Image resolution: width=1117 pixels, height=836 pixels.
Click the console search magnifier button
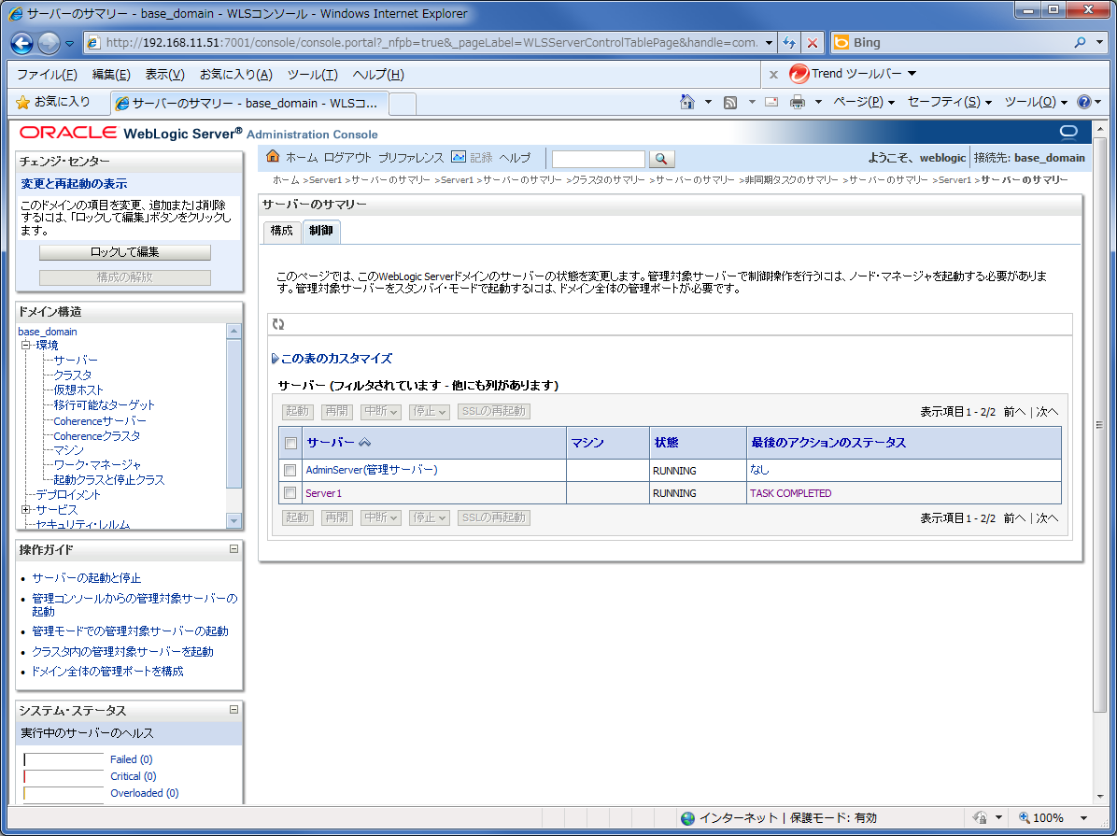(660, 159)
